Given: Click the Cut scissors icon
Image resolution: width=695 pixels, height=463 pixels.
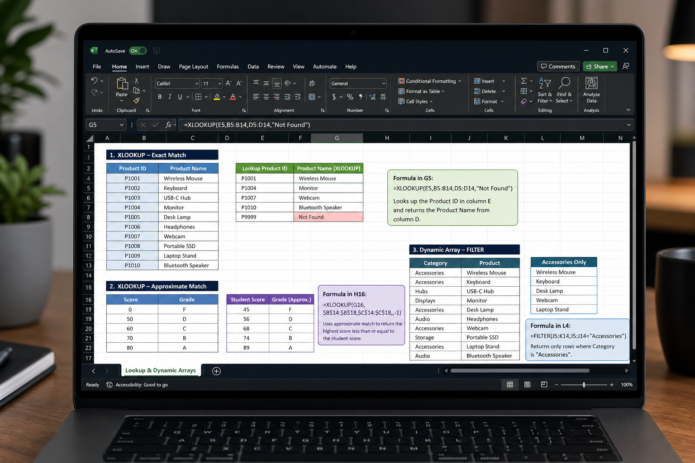Looking at the screenshot, I should (x=136, y=80).
